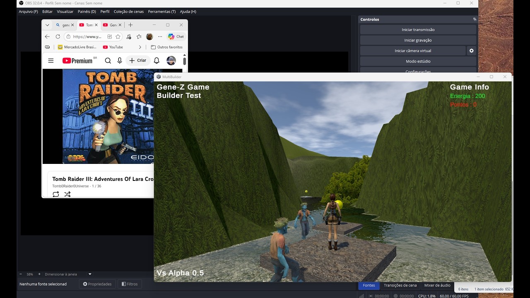Image resolution: width=530 pixels, height=298 pixels.
Task: Click YouTube voice search microphone
Action: tap(120, 60)
